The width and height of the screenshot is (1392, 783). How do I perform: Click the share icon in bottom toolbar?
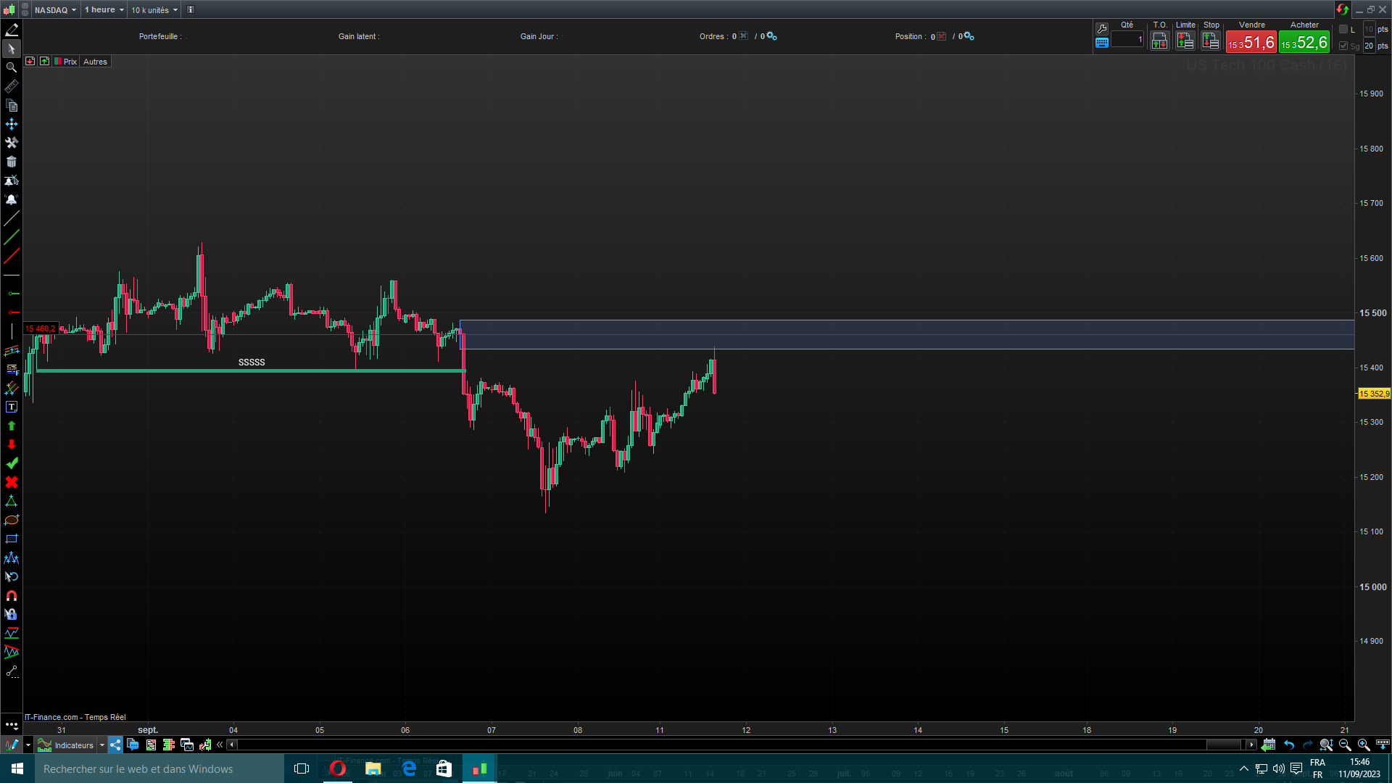click(x=115, y=745)
